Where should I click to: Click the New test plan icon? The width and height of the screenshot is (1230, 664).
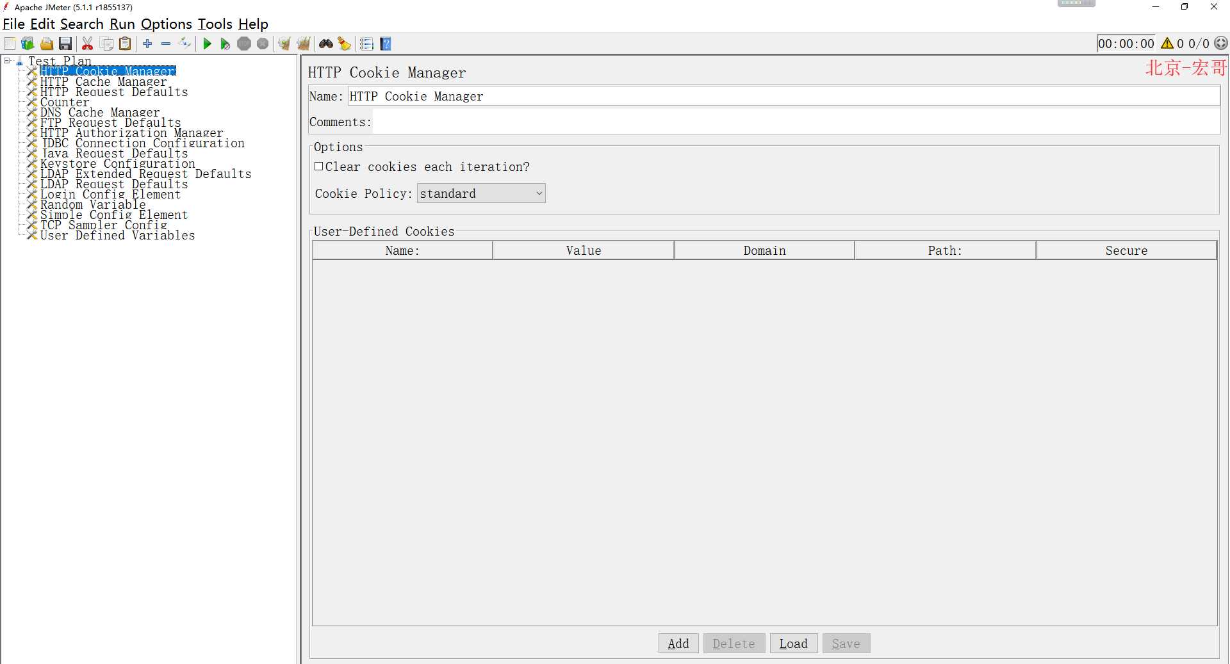(10, 44)
